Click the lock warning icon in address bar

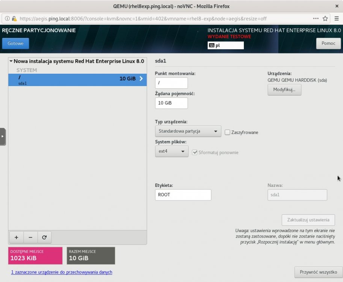14,18
